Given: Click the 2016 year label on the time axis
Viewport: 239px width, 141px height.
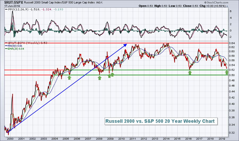Looking at the screenshot, I should coord(188,139).
